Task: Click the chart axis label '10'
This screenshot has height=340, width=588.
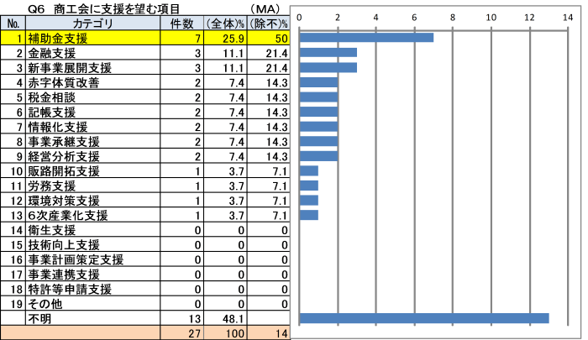Action: pos(491,18)
